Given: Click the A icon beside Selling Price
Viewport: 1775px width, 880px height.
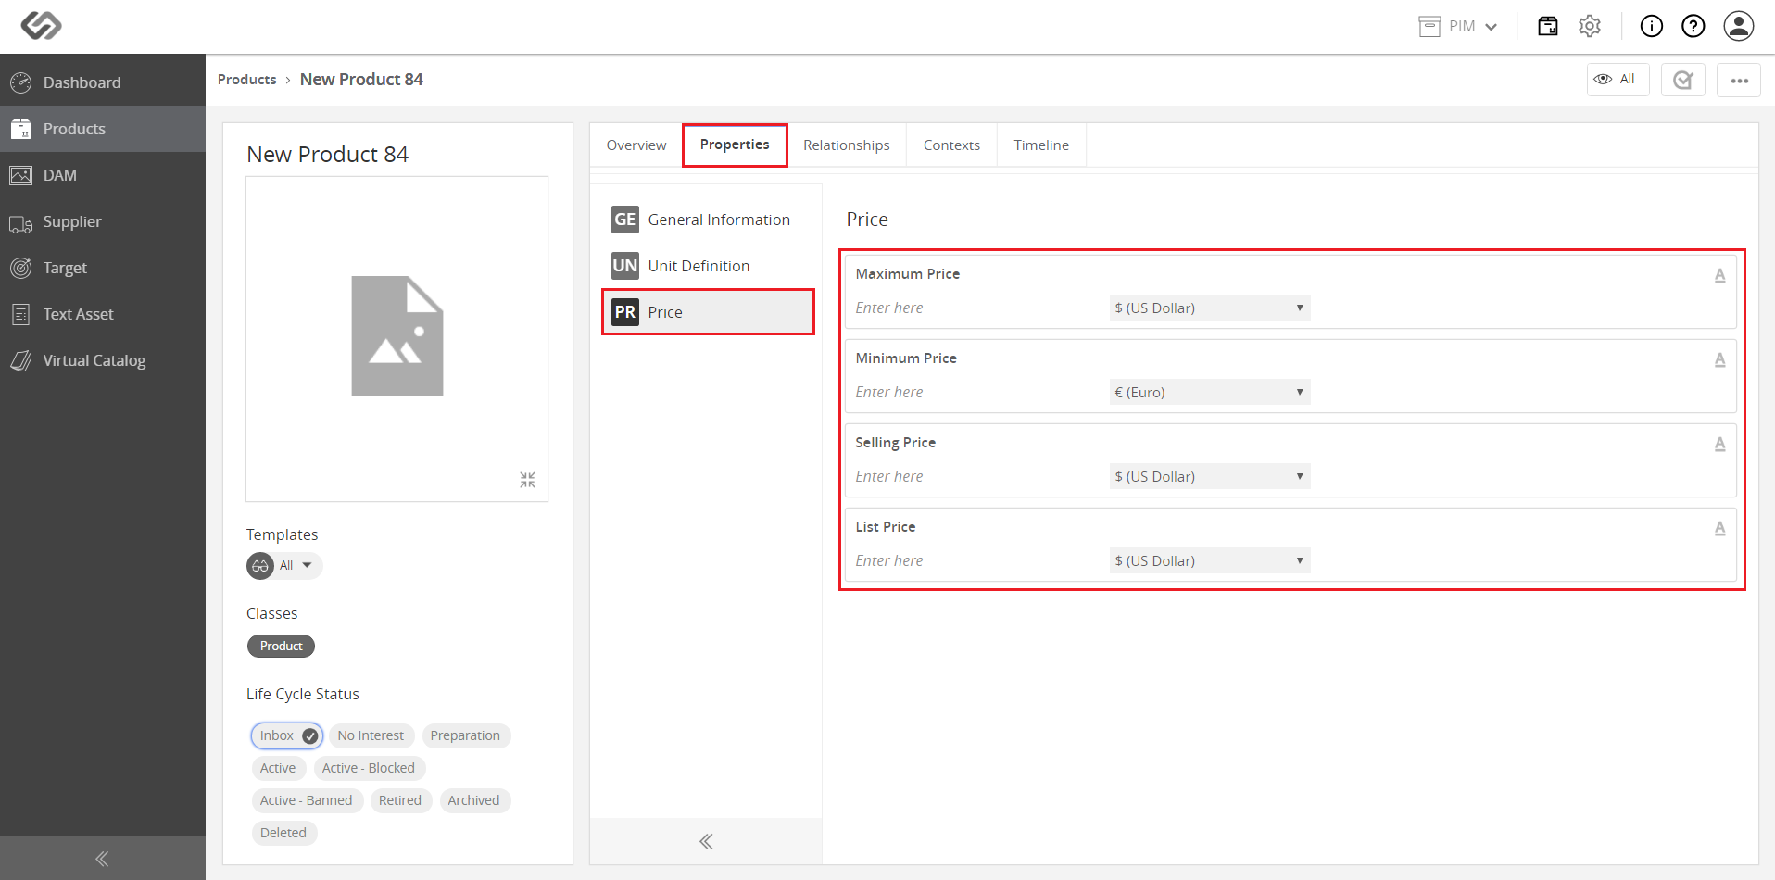Looking at the screenshot, I should pos(1719,444).
